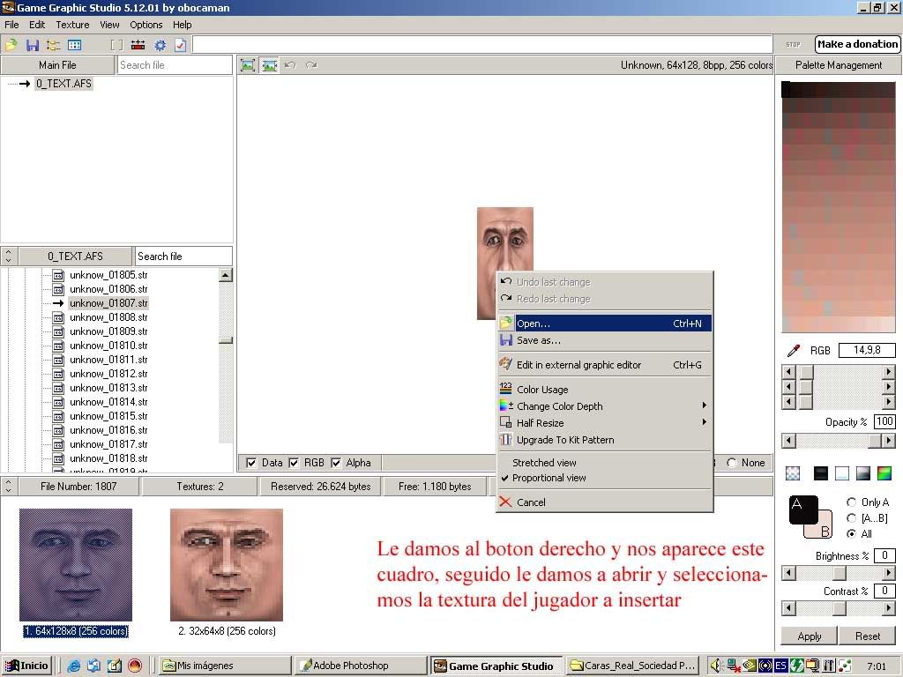Click the Apply button

pyautogui.click(x=810, y=636)
